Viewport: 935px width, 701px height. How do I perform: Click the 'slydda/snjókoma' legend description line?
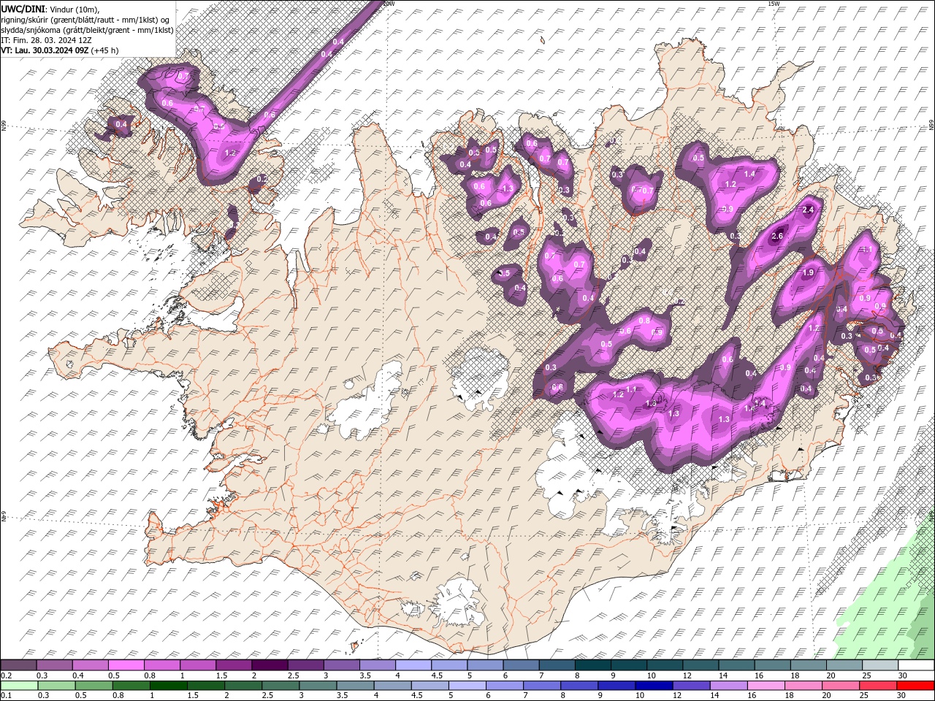pos(86,29)
